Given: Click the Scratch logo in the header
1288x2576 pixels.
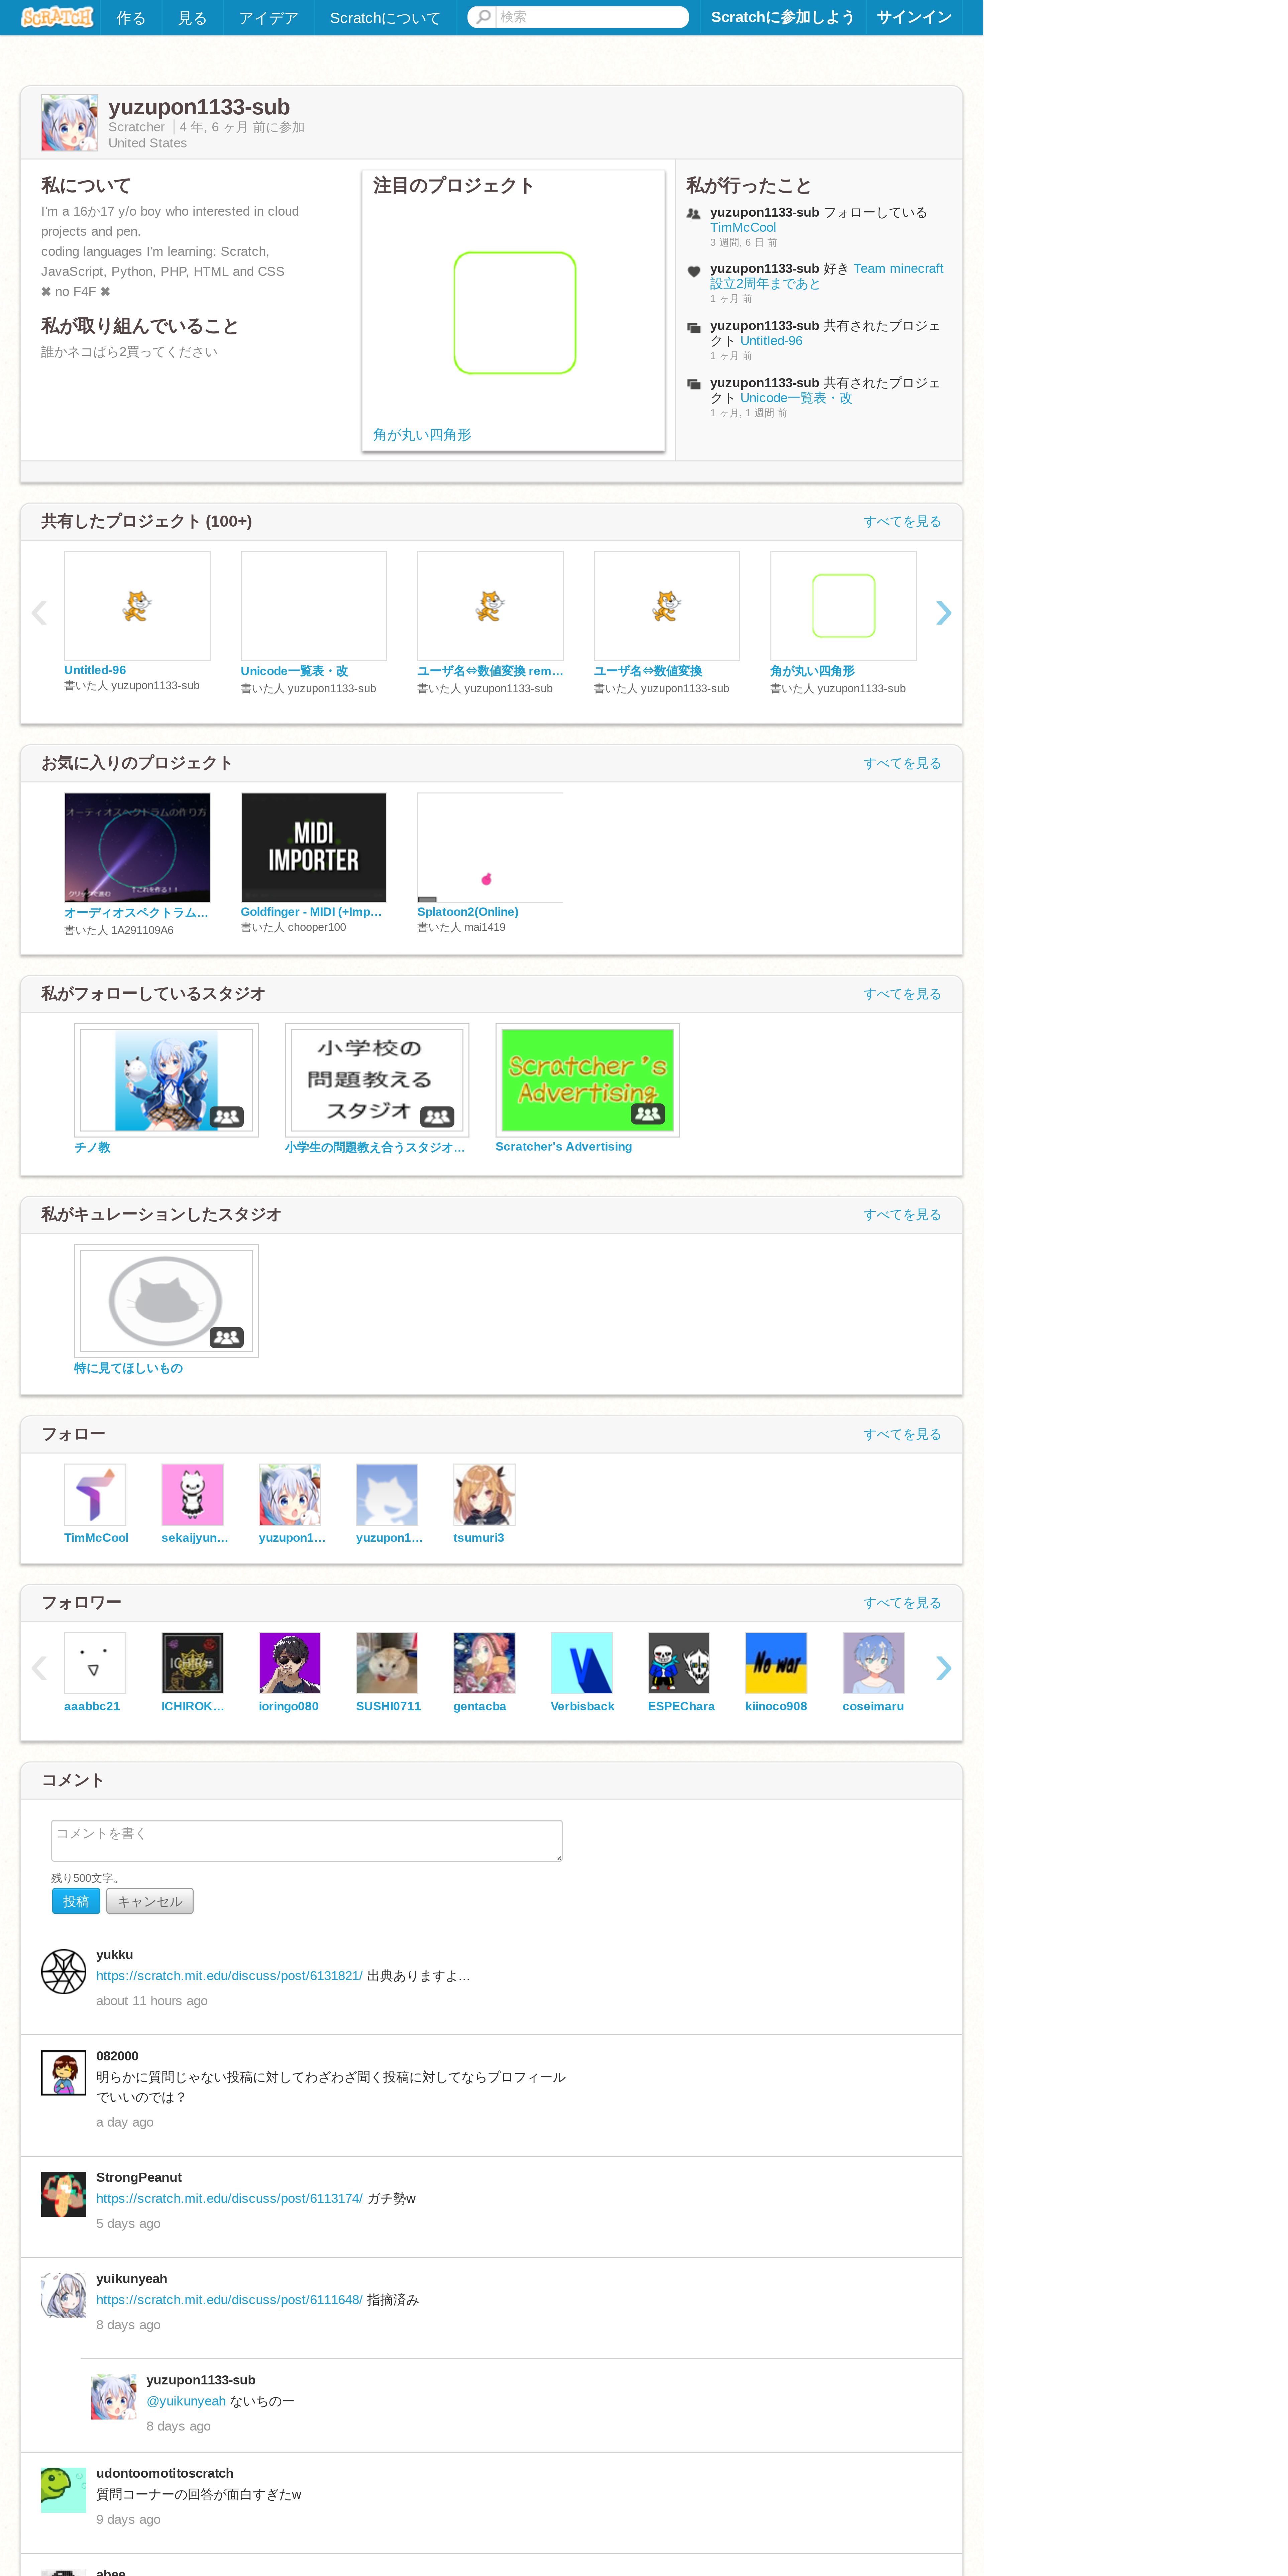Looking at the screenshot, I should 57,17.
